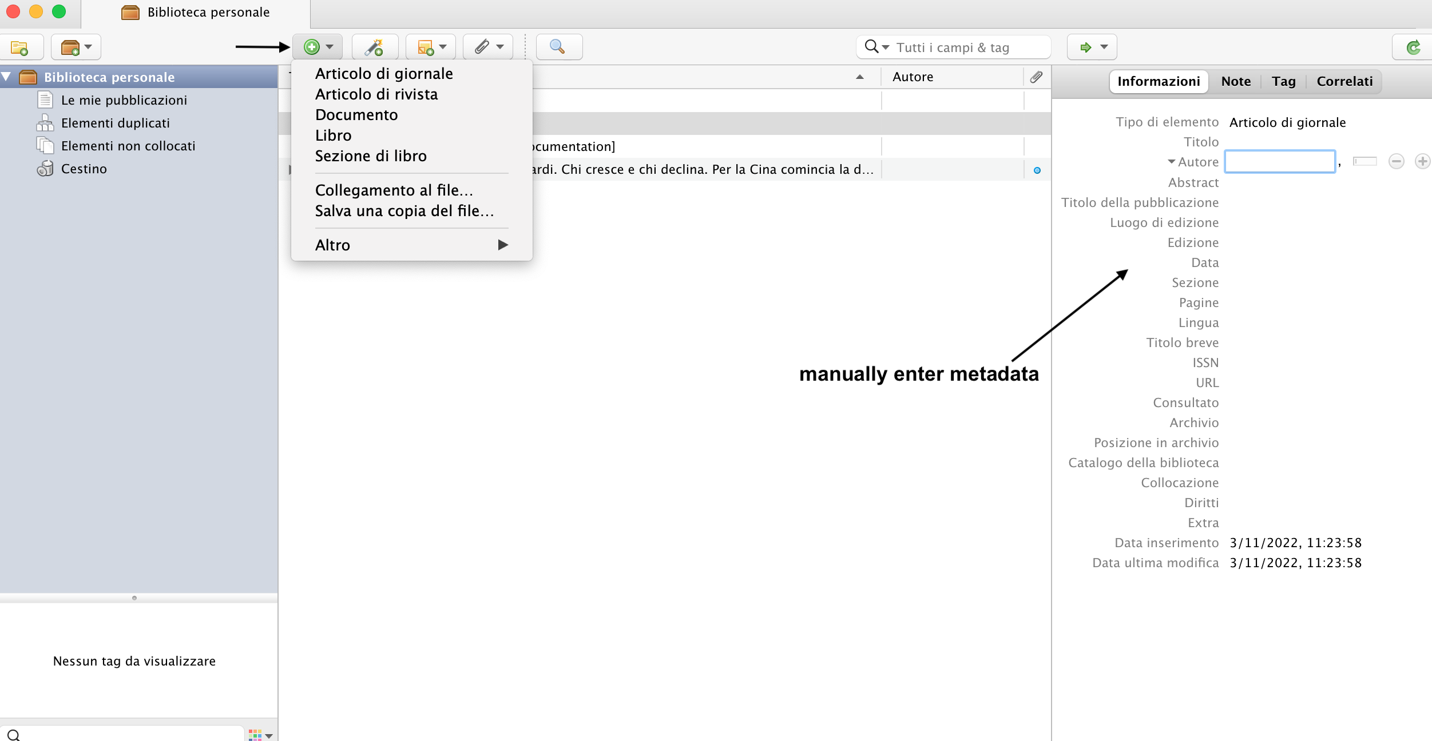Choose Sezione di libro from menu
Screen dimensions: 1432x741
click(371, 156)
